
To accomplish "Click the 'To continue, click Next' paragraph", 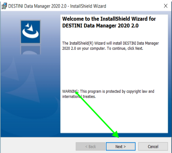I will tap(110, 46).
